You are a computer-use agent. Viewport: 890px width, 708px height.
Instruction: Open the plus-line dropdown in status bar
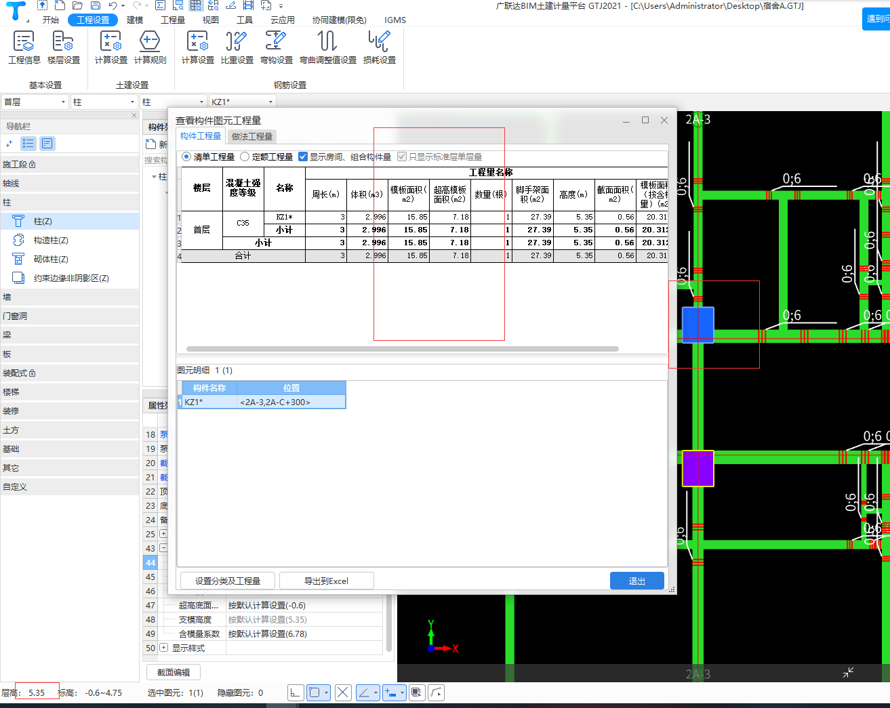point(402,692)
